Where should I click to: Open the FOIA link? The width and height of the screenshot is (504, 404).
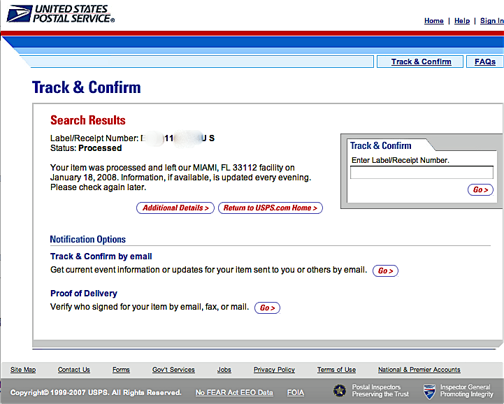coord(296,392)
